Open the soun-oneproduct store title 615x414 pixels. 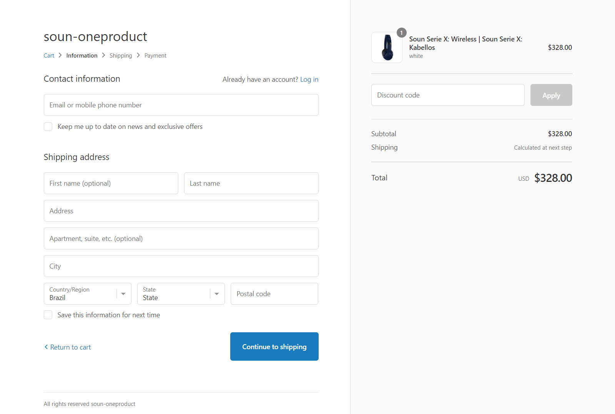point(95,36)
